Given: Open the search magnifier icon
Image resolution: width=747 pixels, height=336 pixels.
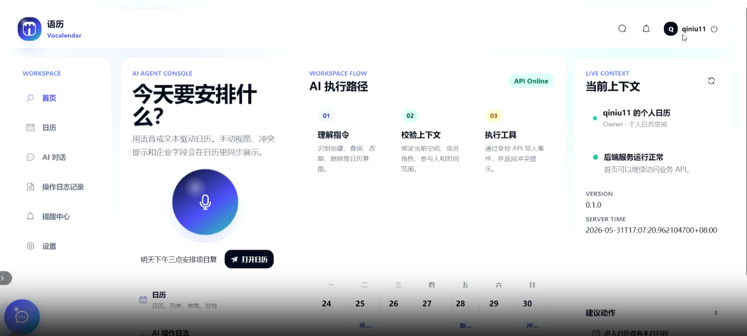Looking at the screenshot, I should point(622,29).
